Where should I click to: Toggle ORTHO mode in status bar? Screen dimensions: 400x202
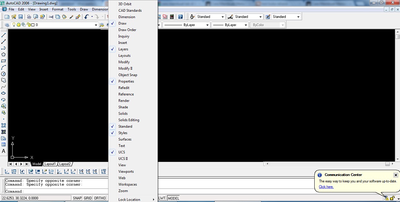100,198
